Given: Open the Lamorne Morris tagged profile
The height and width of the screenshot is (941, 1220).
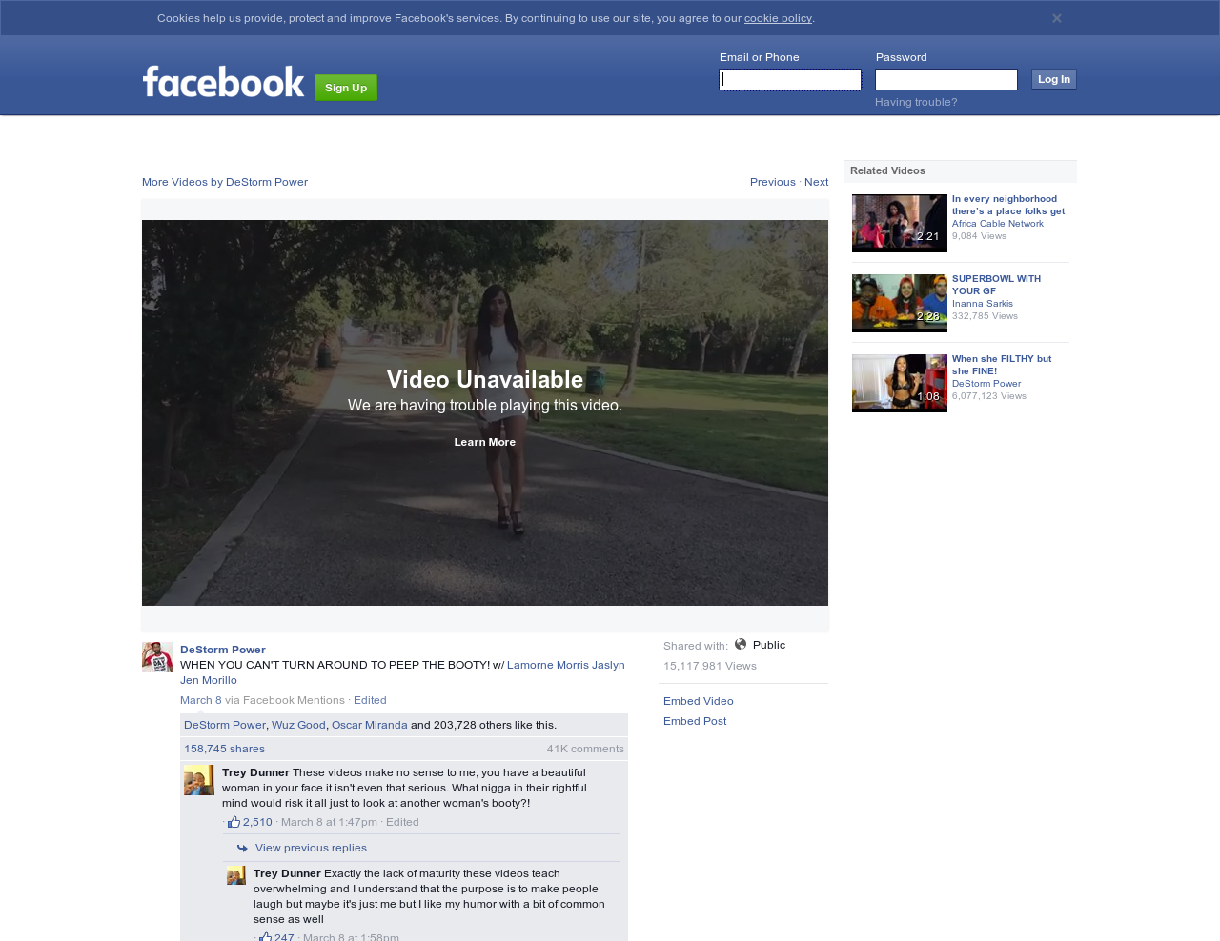Looking at the screenshot, I should 548,665.
